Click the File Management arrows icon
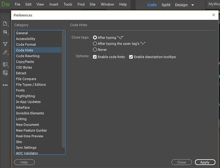 5,32
